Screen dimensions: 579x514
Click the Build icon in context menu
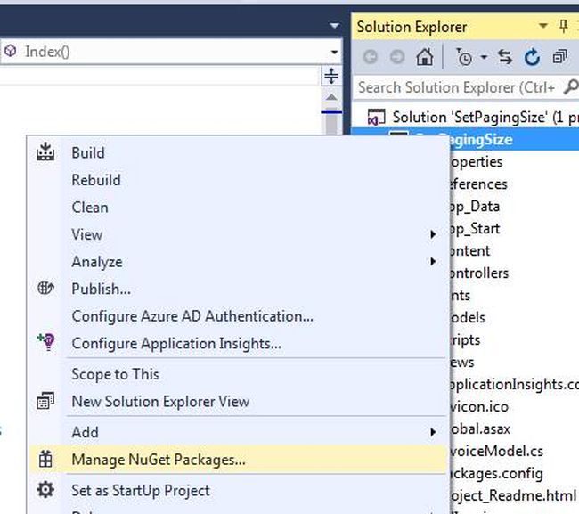click(x=45, y=151)
